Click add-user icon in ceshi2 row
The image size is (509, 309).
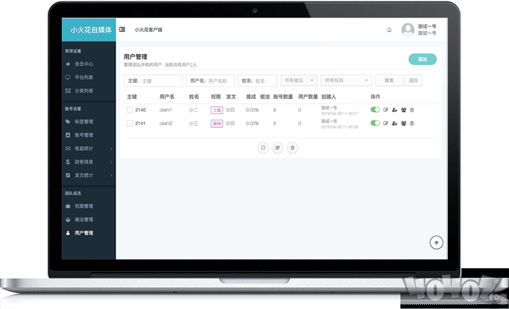click(x=394, y=123)
